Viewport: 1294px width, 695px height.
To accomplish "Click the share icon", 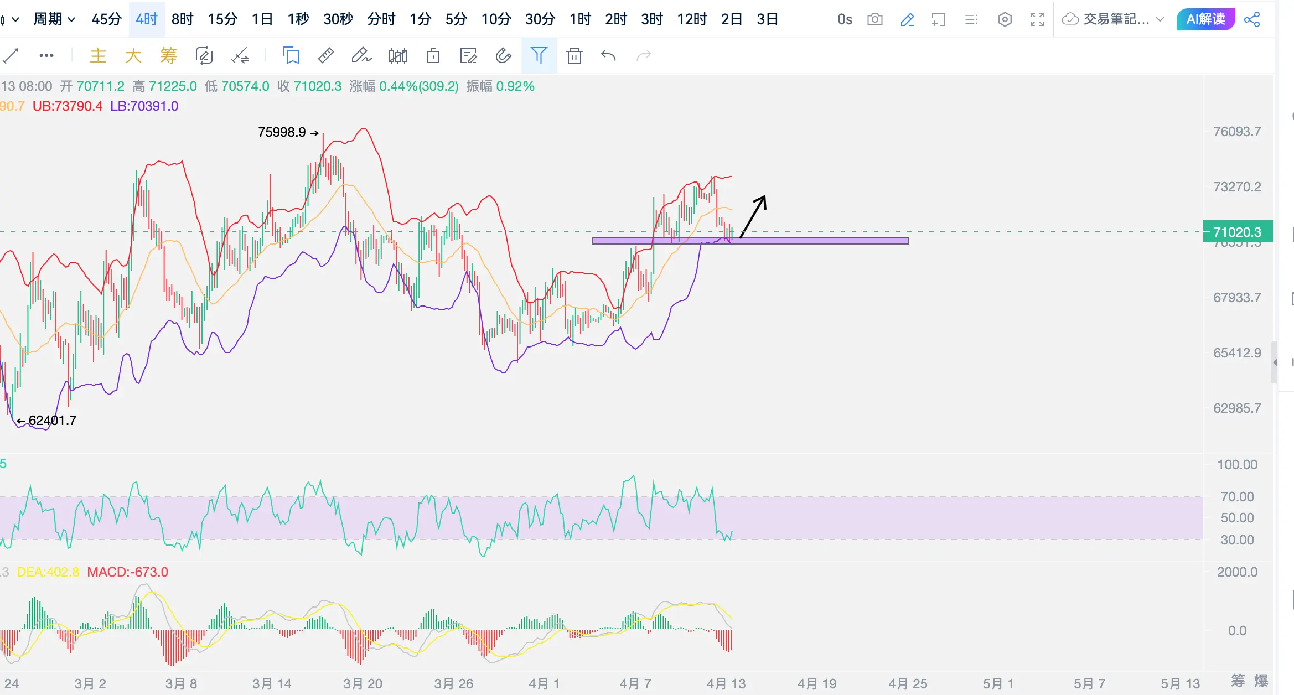I will point(1252,20).
